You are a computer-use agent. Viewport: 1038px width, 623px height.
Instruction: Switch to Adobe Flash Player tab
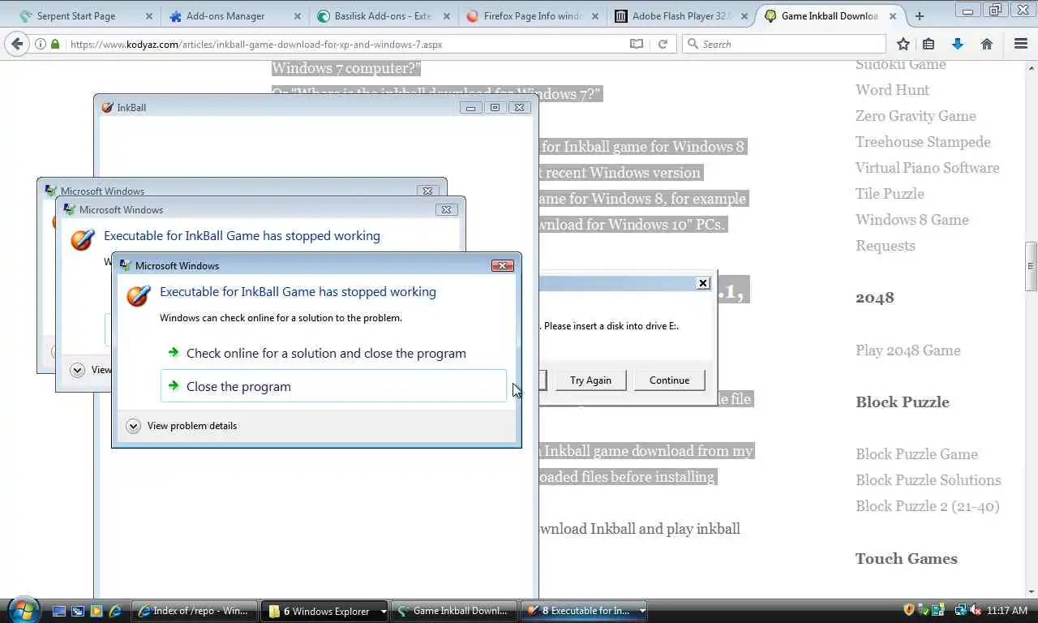pyautogui.click(x=680, y=16)
